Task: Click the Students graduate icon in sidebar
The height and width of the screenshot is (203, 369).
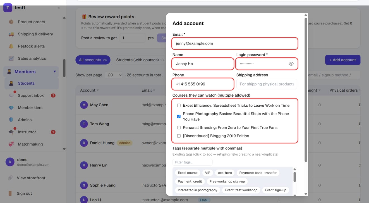Action: (x=11, y=83)
